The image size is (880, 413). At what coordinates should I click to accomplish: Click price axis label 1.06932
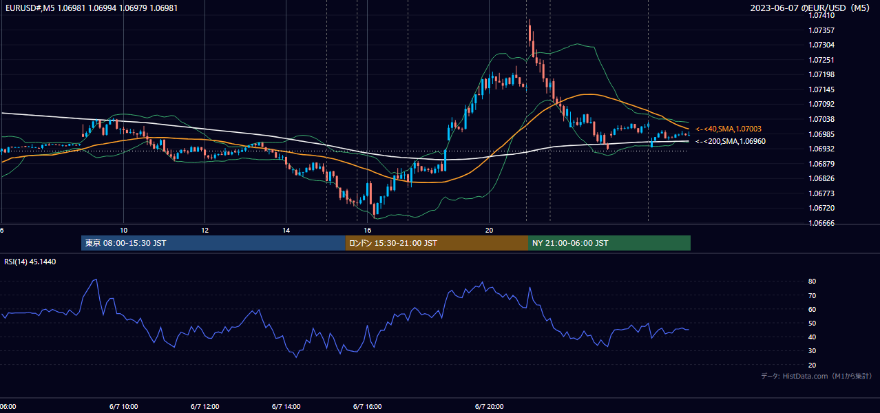point(822,149)
